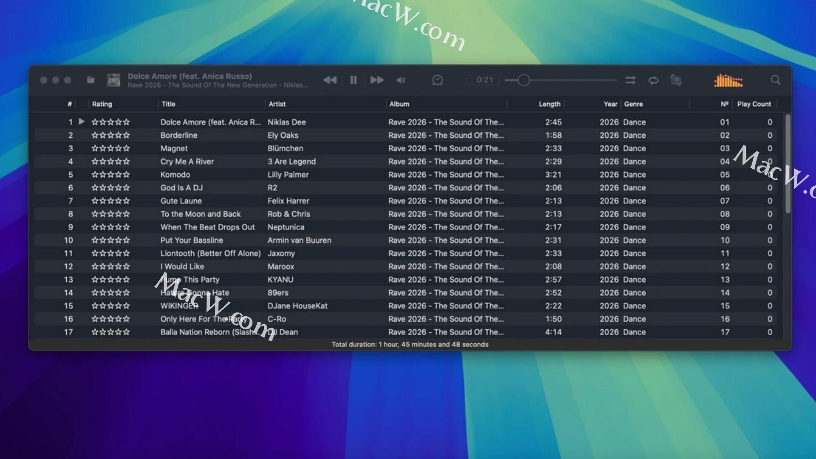The width and height of the screenshot is (816, 459).
Task: Sort by the Title column header
Action: [x=168, y=104]
